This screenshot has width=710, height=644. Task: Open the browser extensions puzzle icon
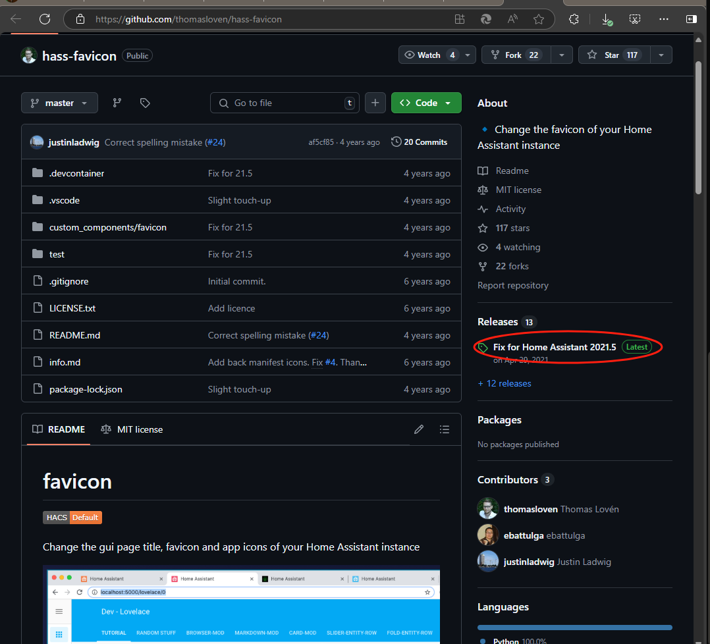coord(574,19)
